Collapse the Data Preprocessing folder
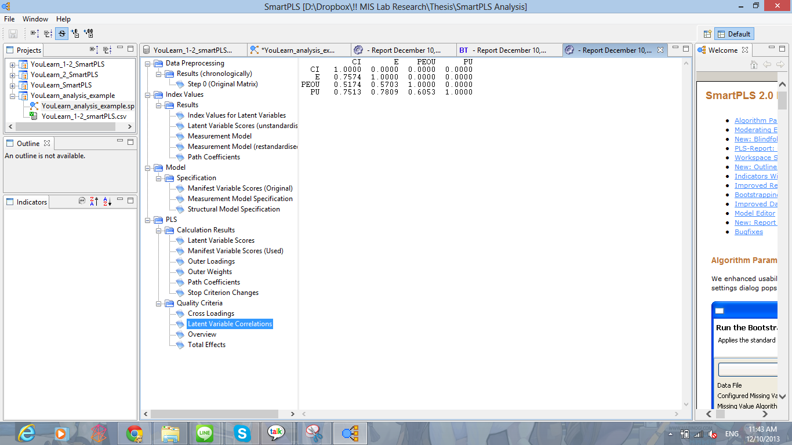792x445 pixels. click(x=147, y=63)
